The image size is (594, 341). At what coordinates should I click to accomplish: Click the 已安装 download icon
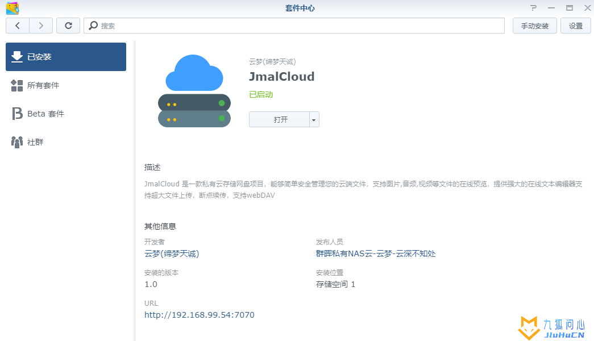click(x=17, y=57)
